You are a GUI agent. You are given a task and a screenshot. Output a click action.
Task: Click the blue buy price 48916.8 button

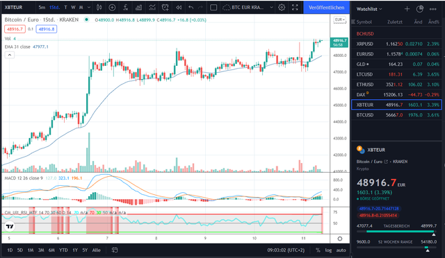coord(47,29)
